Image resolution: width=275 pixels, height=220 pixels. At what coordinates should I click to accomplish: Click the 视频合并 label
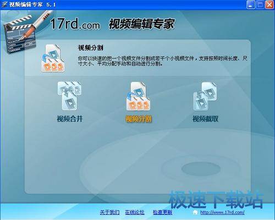point(70,119)
